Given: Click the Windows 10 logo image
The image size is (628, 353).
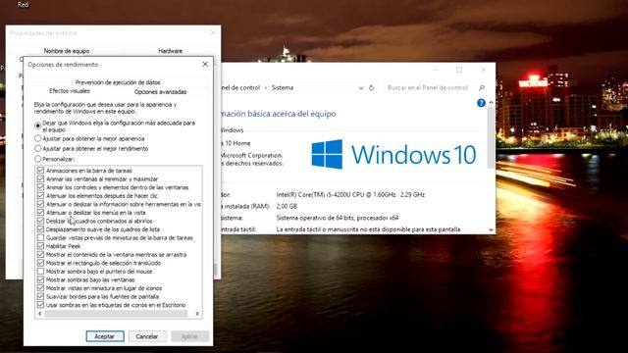Looking at the screenshot, I should click(393, 154).
